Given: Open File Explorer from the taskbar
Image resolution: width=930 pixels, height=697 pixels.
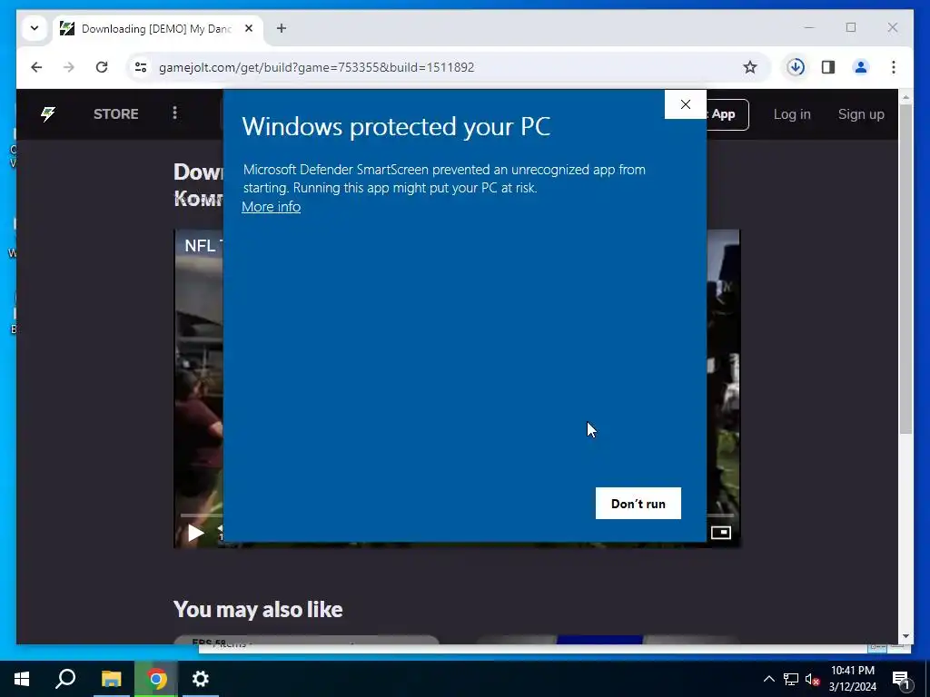Looking at the screenshot, I should (111, 679).
